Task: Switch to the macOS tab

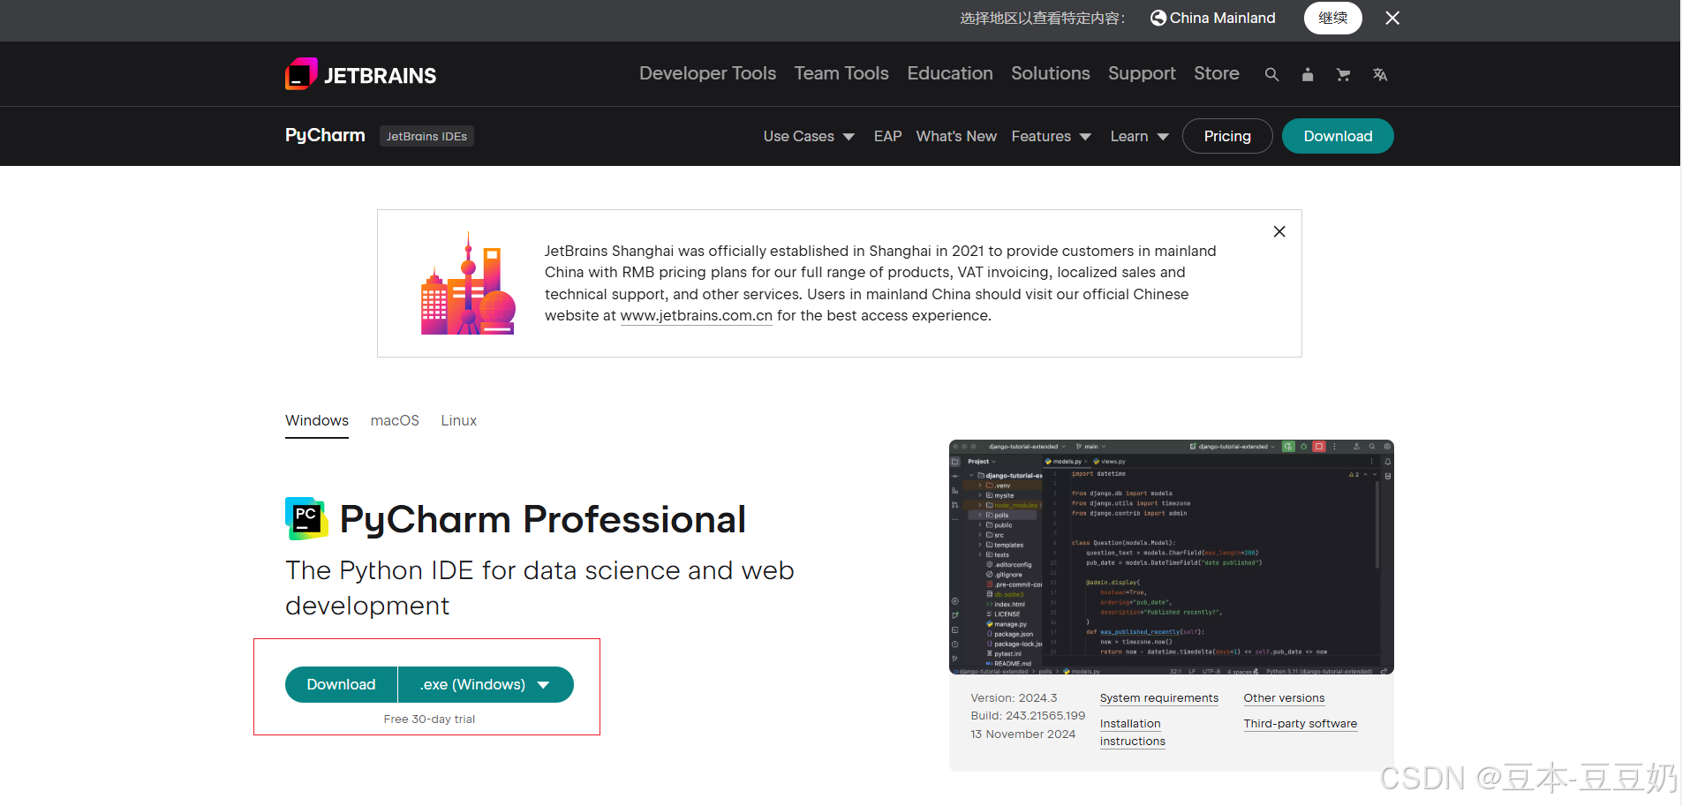Action: click(x=395, y=421)
